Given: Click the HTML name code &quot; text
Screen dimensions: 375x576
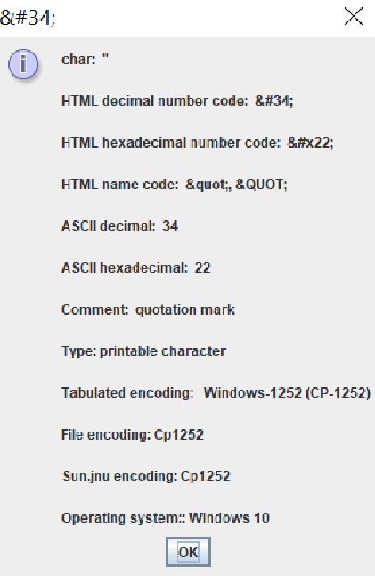Looking at the screenshot, I should (x=175, y=185).
